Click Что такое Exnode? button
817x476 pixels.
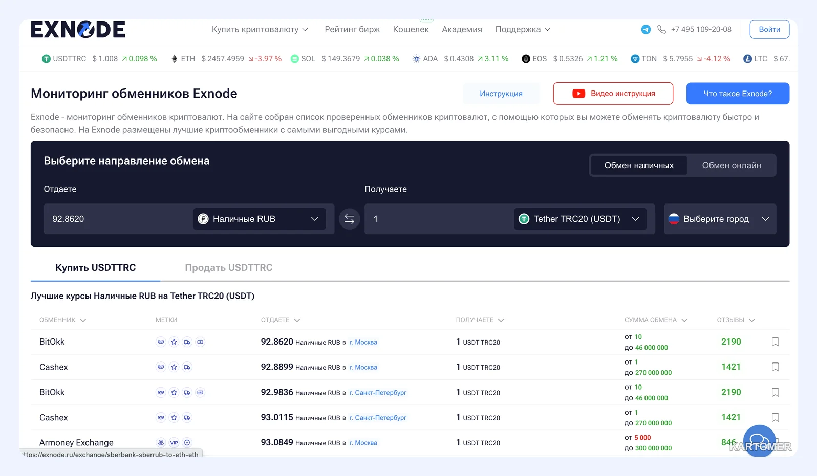click(x=738, y=94)
